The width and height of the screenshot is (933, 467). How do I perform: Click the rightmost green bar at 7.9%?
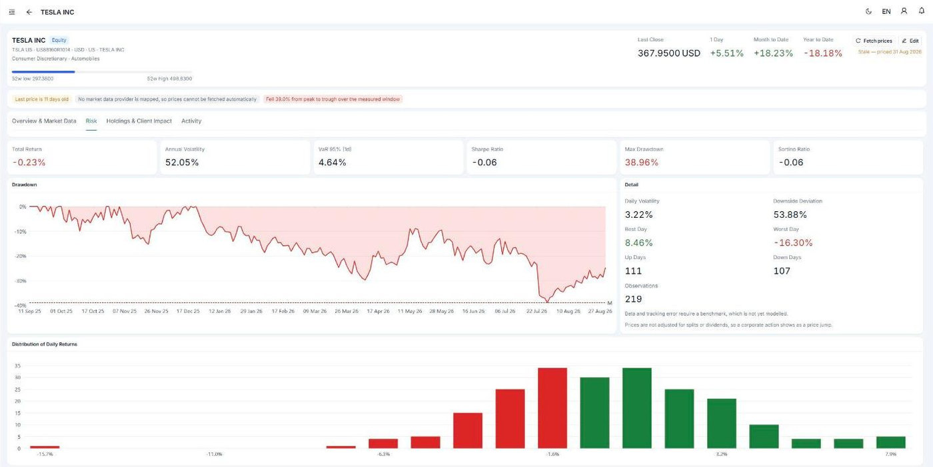890,442
